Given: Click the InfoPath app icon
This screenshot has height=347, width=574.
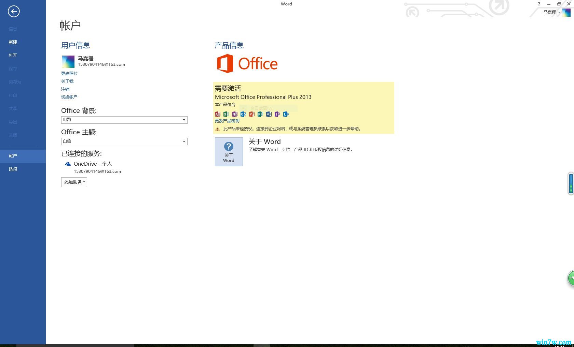Looking at the screenshot, I should 277,114.
